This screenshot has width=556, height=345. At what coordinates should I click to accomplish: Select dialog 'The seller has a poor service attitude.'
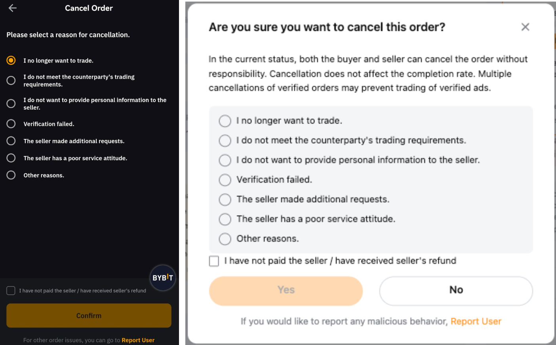point(225,219)
